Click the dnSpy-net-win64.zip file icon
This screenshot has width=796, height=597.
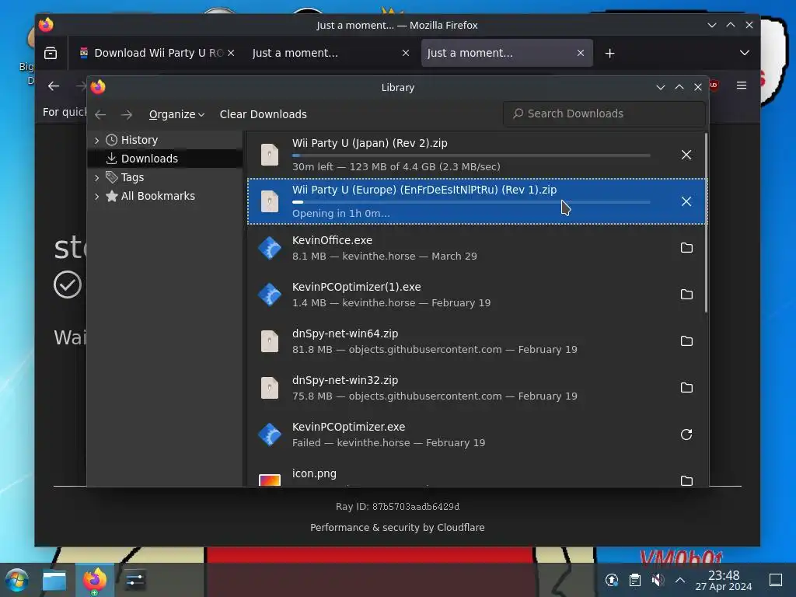pos(270,341)
